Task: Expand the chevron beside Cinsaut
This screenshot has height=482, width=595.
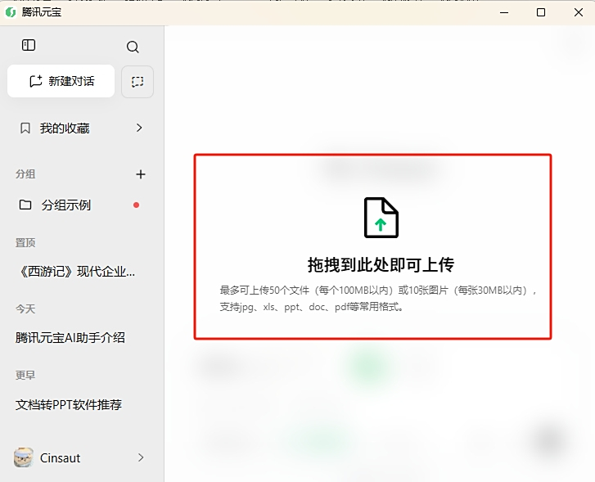Action: tap(140, 457)
